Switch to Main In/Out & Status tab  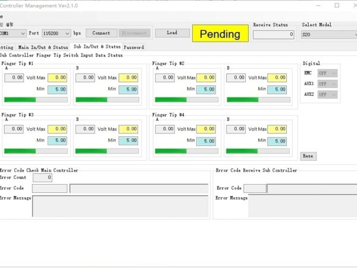43,47
